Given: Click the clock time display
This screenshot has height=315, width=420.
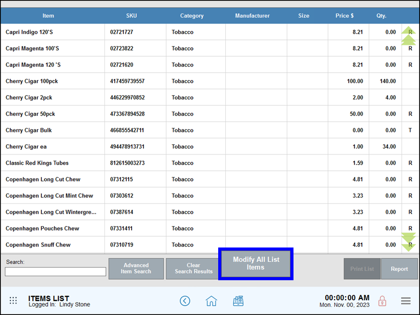Looking at the screenshot, I should click(347, 298).
